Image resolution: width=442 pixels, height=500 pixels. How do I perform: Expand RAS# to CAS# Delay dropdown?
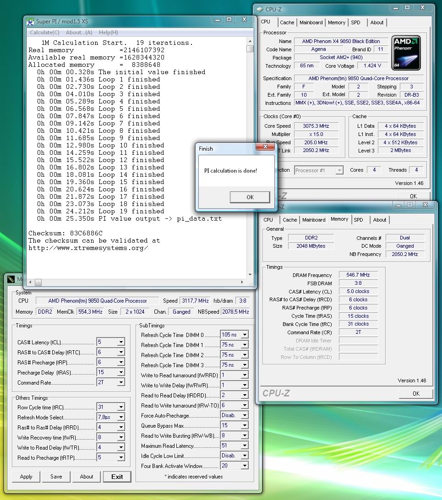121,353
